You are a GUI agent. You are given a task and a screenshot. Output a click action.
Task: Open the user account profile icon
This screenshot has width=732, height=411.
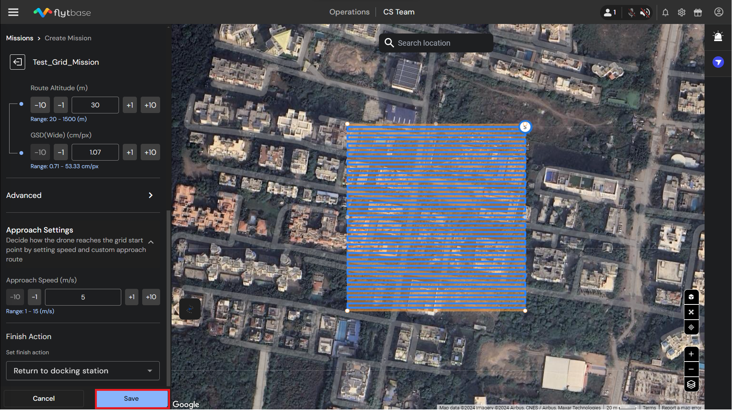[x=719, y=12]
